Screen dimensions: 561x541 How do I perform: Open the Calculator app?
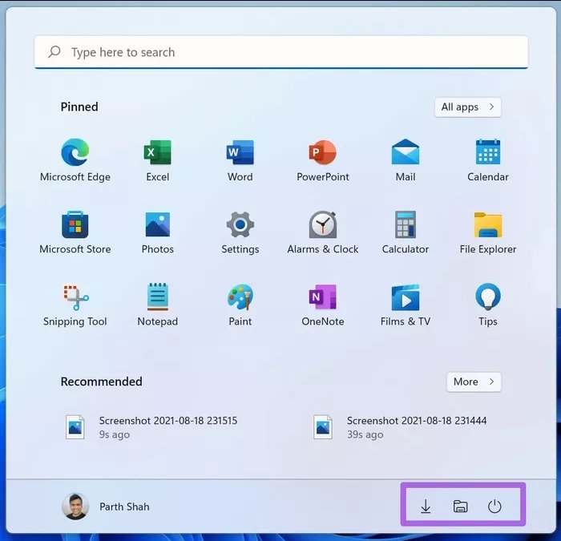point(406,233)
